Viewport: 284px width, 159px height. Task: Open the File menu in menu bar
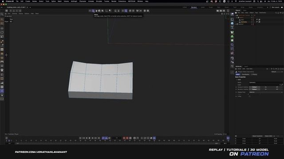(x=17, y=1)
